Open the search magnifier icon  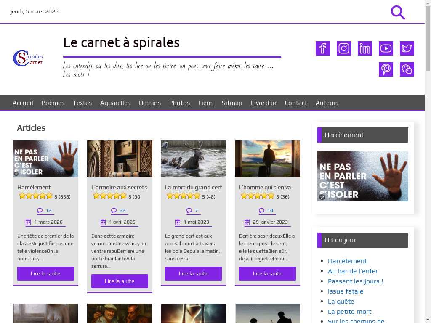(397, 13)
